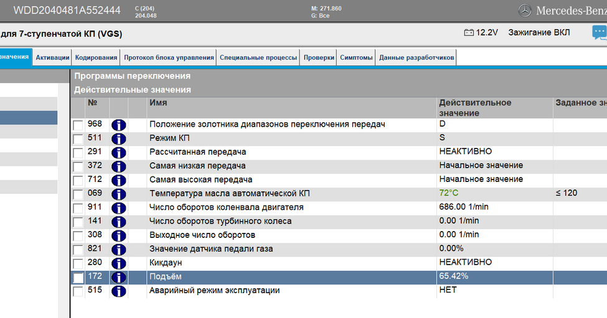607x318 pixels.
Task: Tick checkbox for row 821
Action: [x=78, y=250]
